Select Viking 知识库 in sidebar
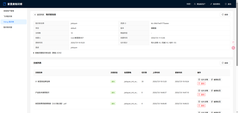Viewport: 238px width, 113px height. (x=13, y=22)
